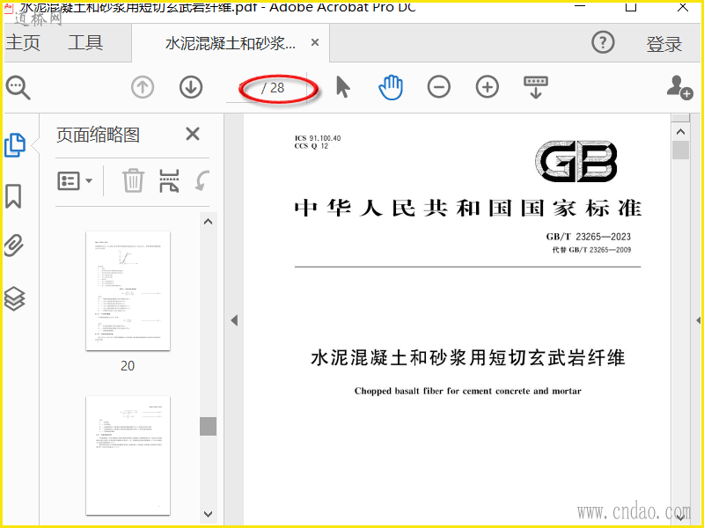Toggle the page thumbnails sidebar icon

tap(15, 145)
